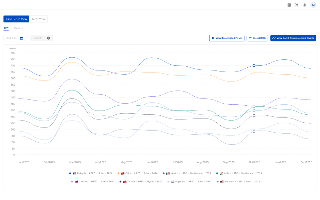Switch to Table View
The height and width of the screenshot is (200, 320).
[x=38, y=19]
